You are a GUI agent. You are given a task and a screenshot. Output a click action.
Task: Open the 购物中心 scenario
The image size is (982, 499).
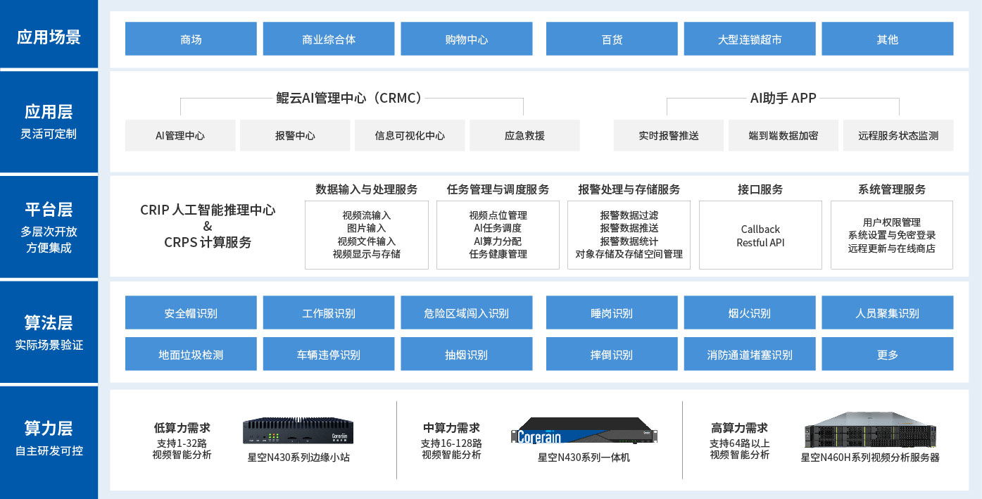(x=466, y=39)
